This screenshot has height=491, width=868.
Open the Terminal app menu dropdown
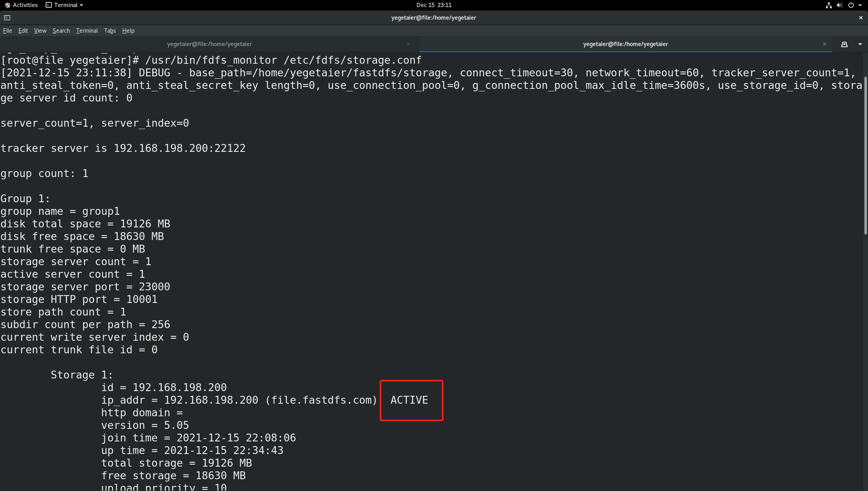[x=65, y=5]
